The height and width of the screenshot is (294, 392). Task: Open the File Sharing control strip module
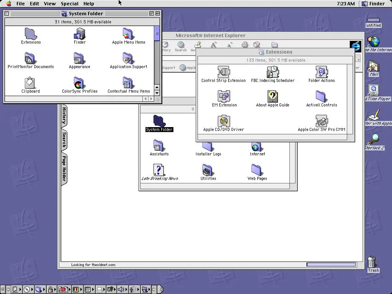pos(40,289)
